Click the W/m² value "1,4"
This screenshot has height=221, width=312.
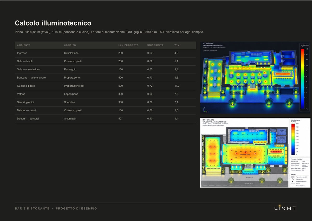pyautogui.click(x=177, y=119)
